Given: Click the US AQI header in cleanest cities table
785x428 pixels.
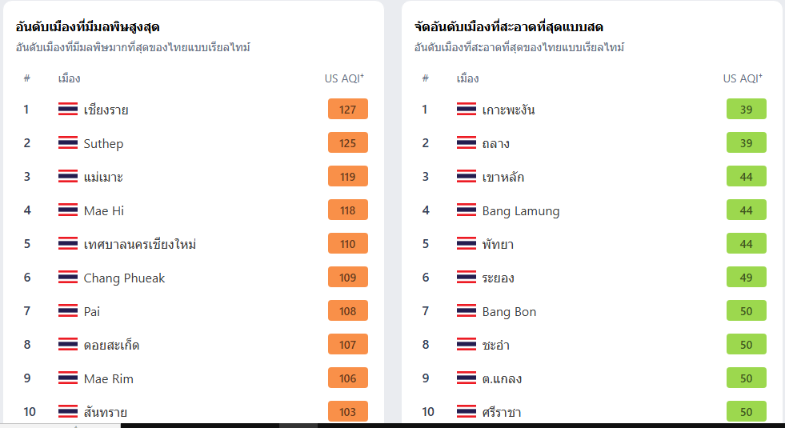Looking at the screenshot, I should click(743, 78).
